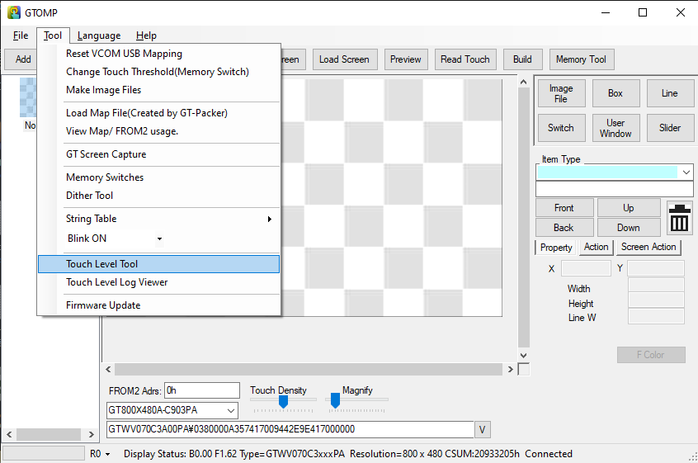Click the GTOMP app icon in title bar
Image resolution: width=698 pixels, height=463 pixels.
pyautogui.click(x=14, y=12)
